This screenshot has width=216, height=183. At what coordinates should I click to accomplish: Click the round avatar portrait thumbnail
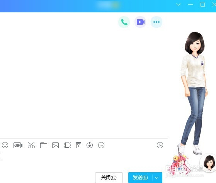209,163
